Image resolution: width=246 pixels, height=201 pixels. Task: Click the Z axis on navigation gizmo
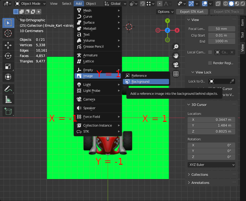click(167, 30)
